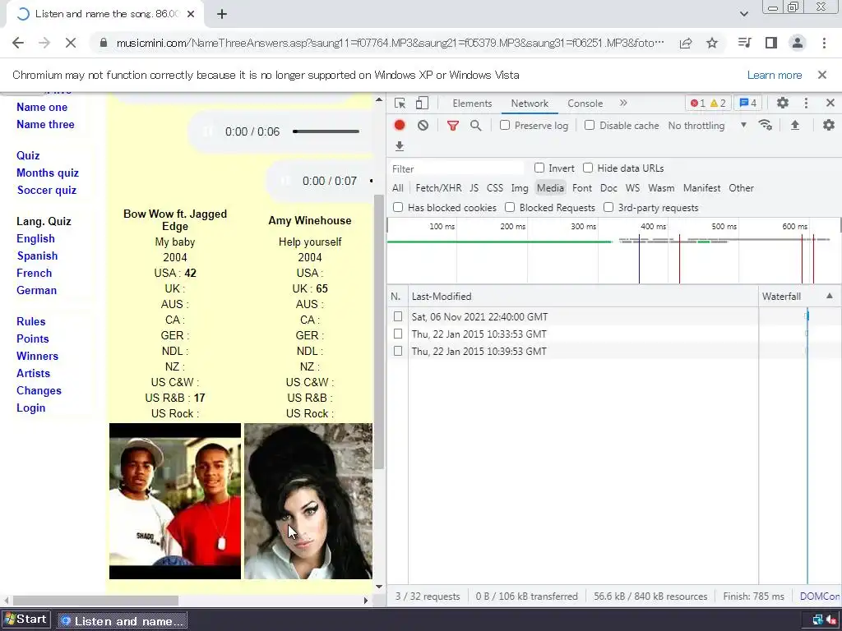Image resolution: width=842 pixels, height=631 pixels.
Task: Check the Invert filter checkbox
Action: (539, 168)
